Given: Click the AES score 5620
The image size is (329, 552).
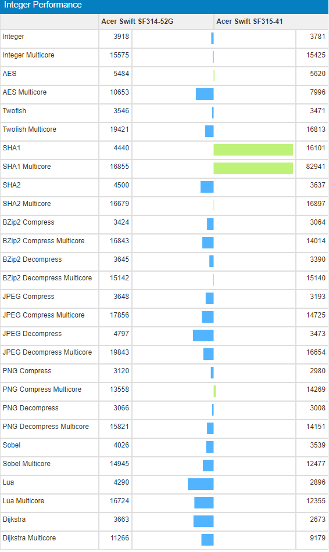Looking at the screenshot, I should click(318, 74).
